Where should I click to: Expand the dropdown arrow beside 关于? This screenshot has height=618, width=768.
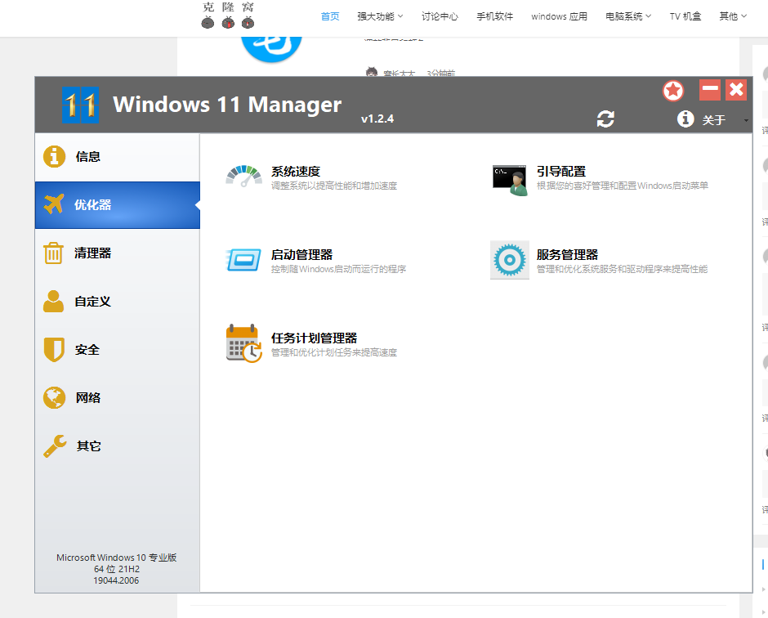746,120
